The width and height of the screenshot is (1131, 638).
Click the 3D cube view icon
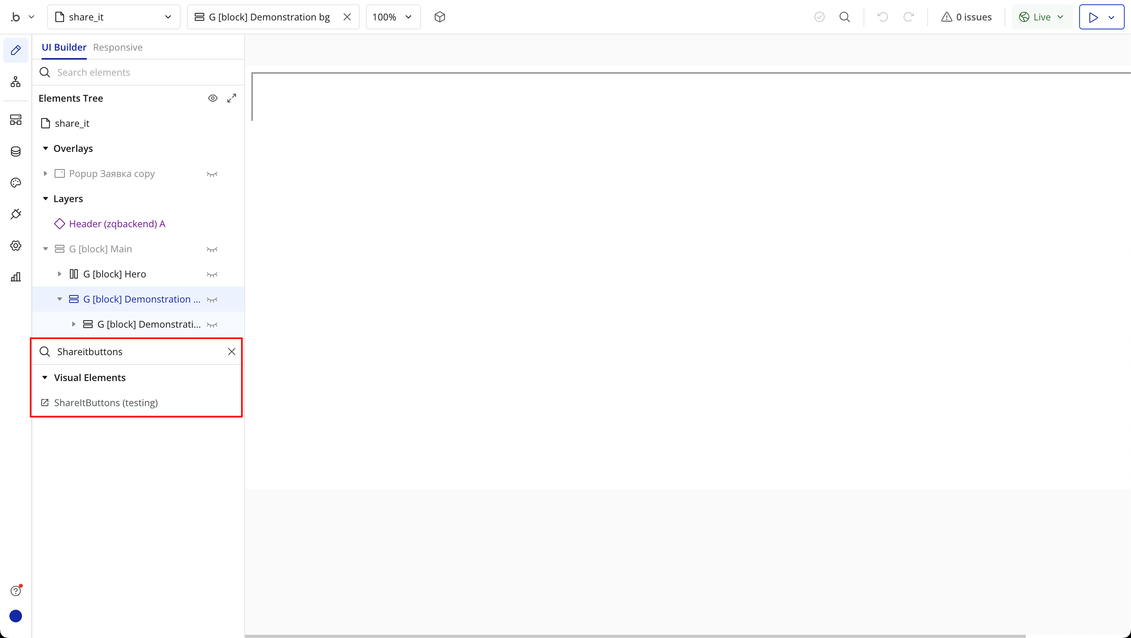tap(440, 17)
